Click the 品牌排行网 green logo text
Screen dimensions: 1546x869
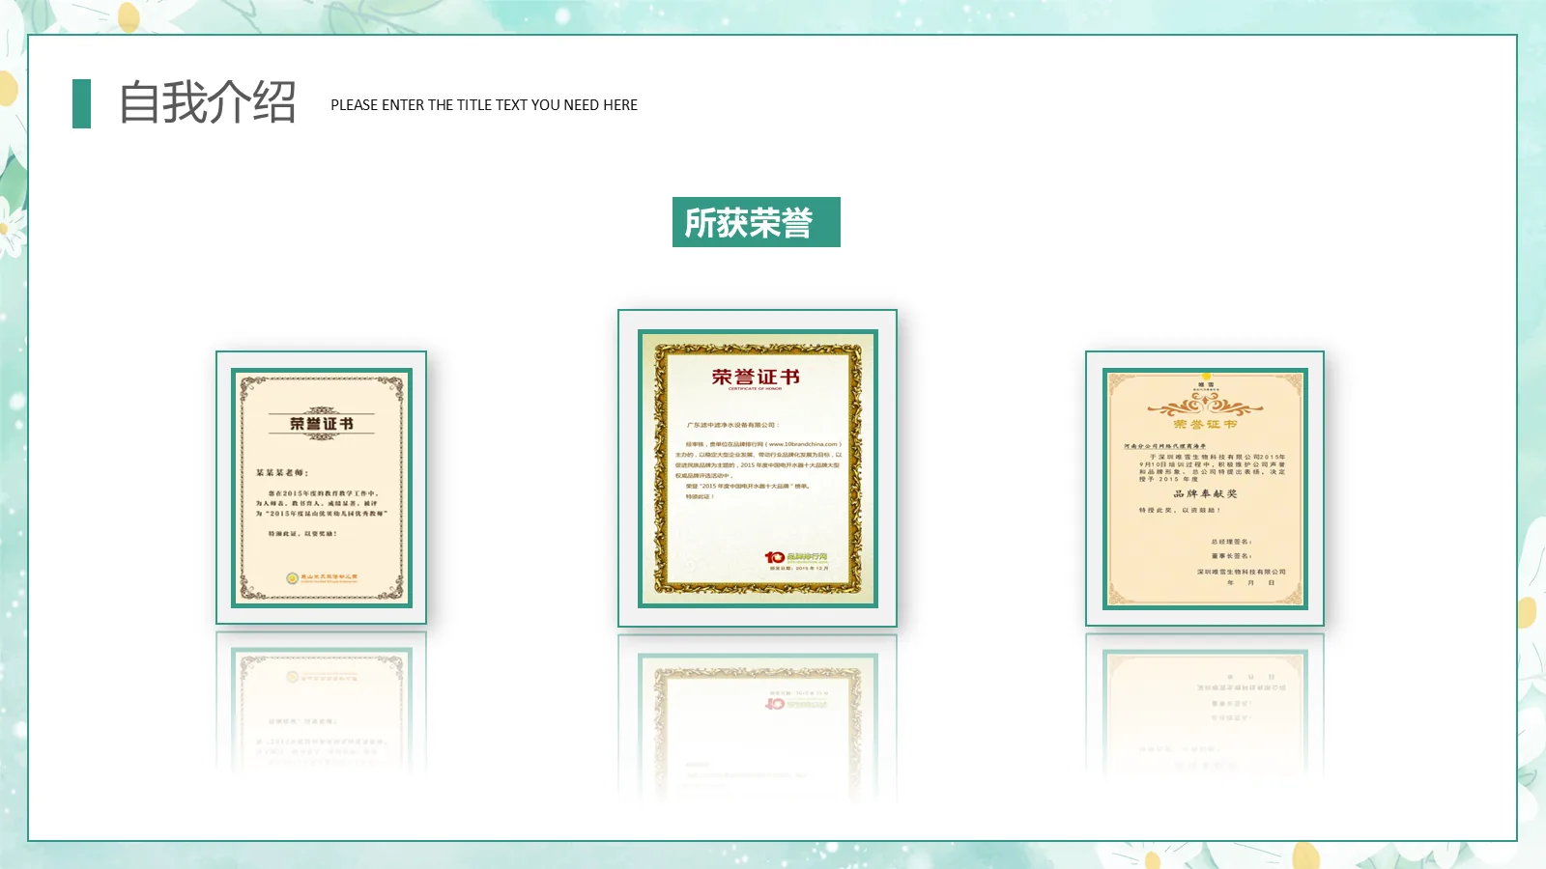point(810,556)
